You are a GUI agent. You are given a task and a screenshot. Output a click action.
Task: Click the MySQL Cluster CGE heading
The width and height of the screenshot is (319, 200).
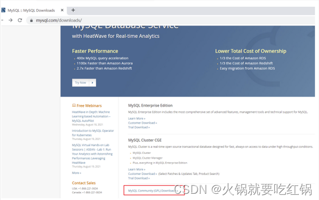[145, 140]
